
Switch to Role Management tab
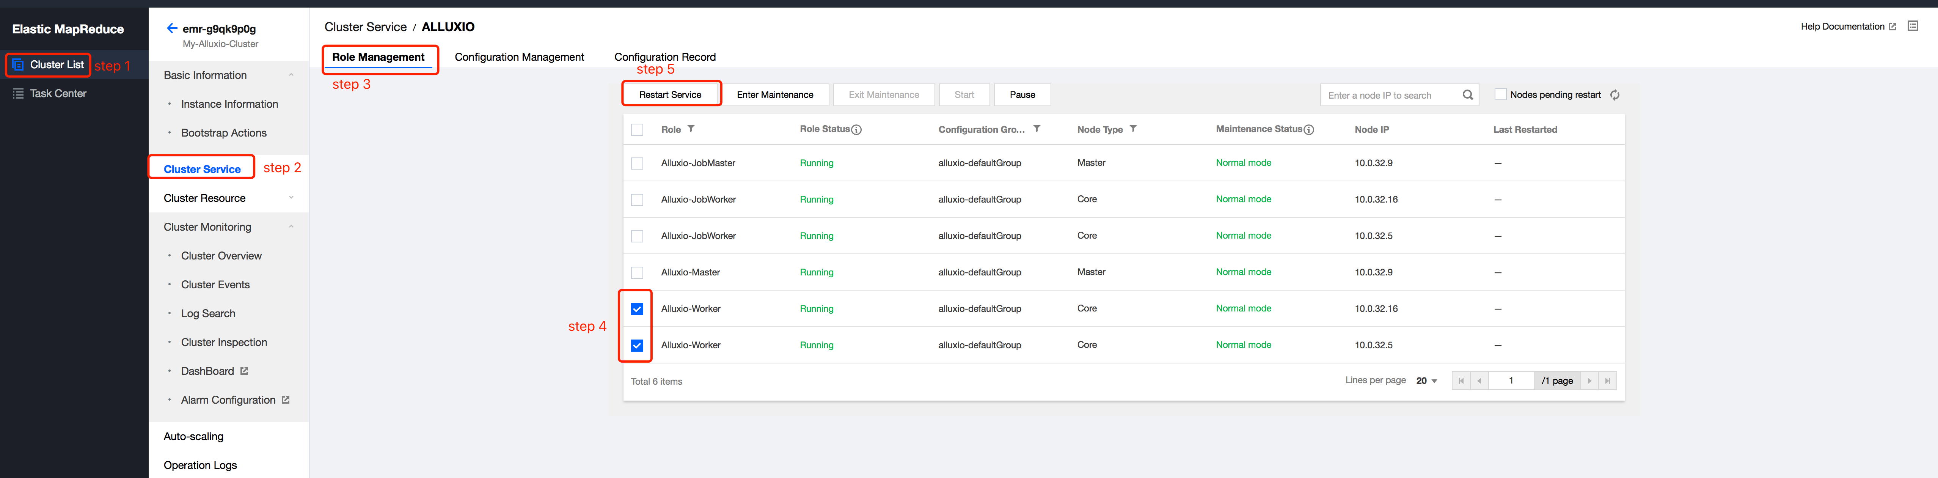378,57
